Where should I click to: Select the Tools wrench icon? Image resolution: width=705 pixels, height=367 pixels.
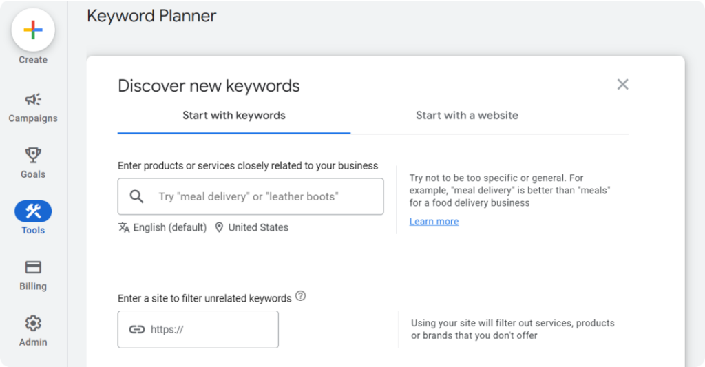(33, 211)
